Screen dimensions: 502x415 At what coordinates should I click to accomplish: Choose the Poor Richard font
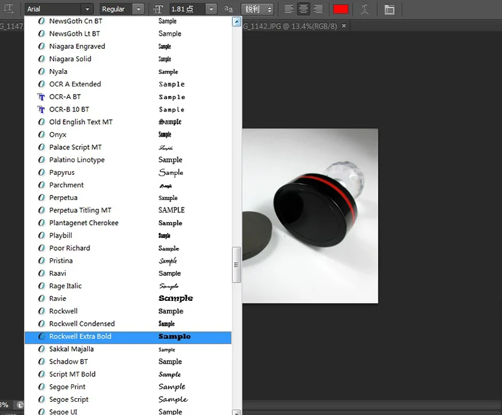(128, 248)
